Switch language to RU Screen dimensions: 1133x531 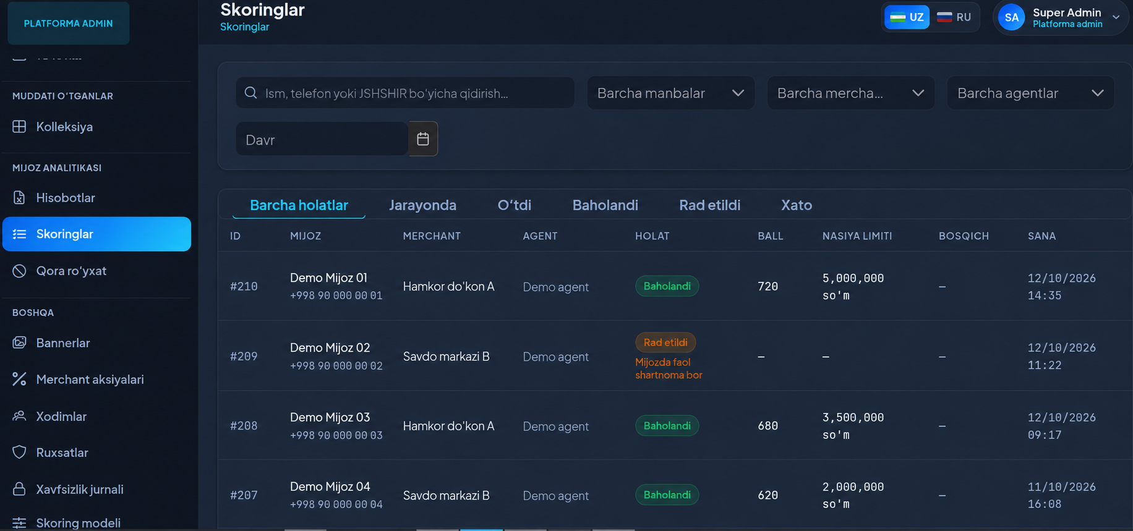point(954,17)
